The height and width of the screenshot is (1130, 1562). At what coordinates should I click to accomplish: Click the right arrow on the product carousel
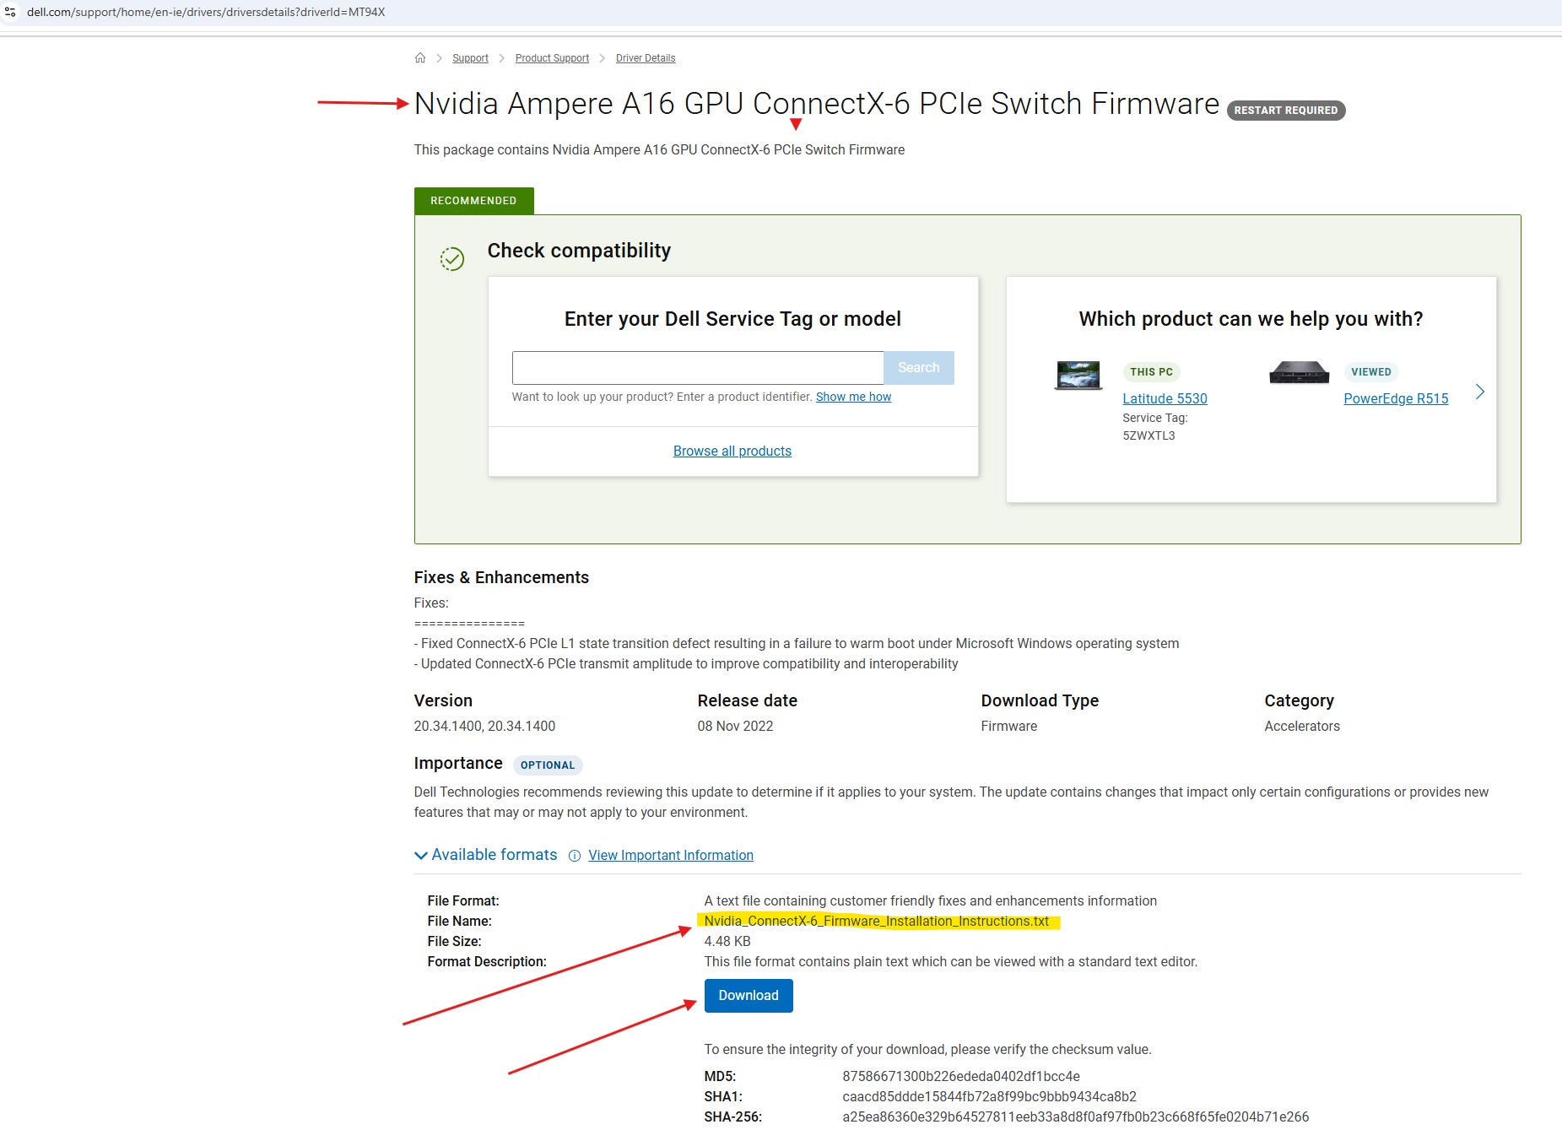(1479, 392)
